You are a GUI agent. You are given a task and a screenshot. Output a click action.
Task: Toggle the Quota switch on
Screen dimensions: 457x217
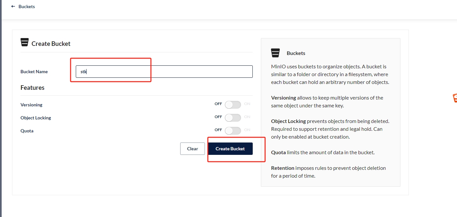click(x=233, y=131)
